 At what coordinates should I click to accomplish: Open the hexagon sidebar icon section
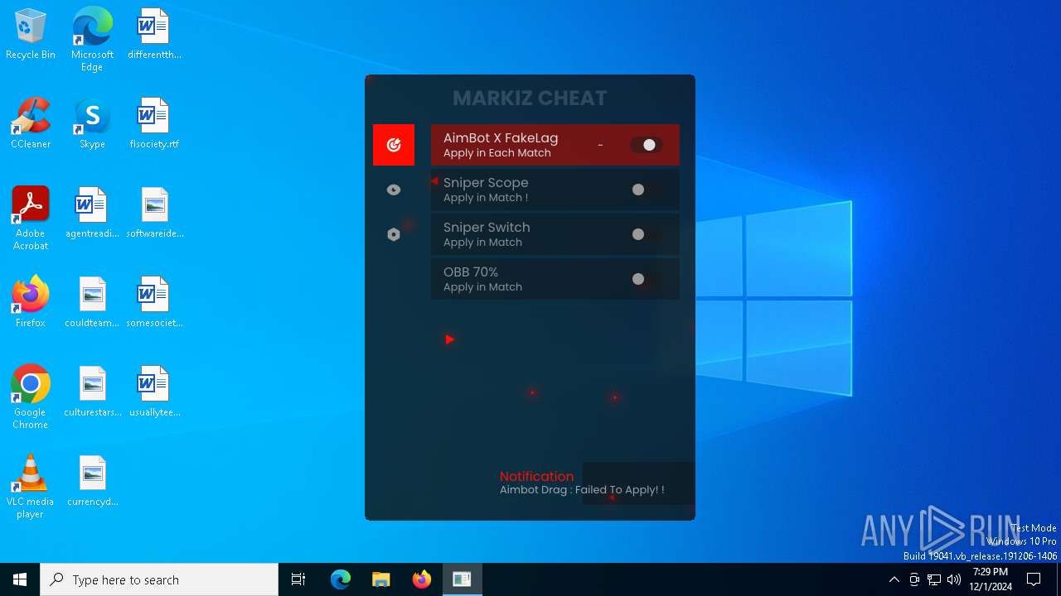tap(394, 234)
